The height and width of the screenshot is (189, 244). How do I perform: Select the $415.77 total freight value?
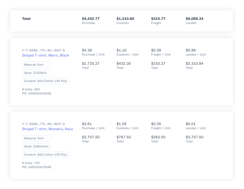(158, 19)
